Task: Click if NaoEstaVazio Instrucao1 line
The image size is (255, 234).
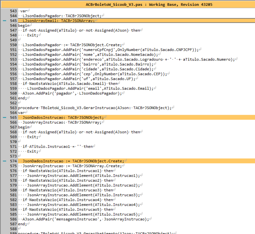Action: point(68,171)
